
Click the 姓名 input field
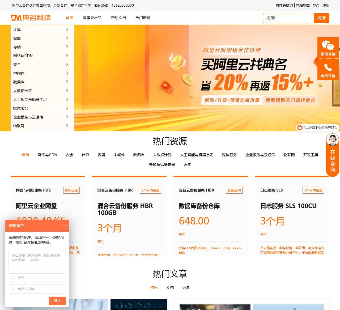coord(37,278)
